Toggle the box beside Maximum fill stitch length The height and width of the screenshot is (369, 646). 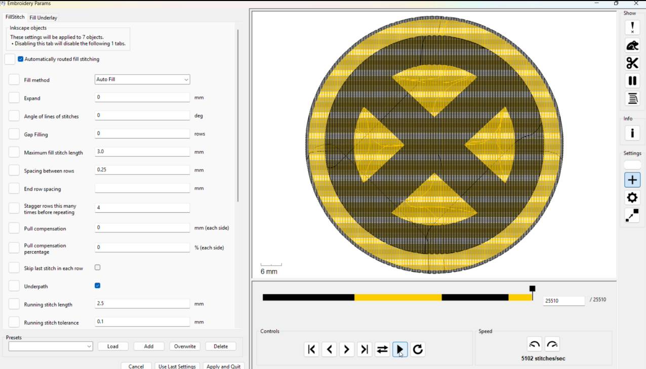point(14,152)
